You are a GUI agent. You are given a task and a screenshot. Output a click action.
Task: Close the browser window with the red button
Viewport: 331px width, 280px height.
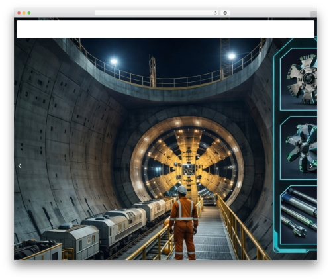point(19,13)
